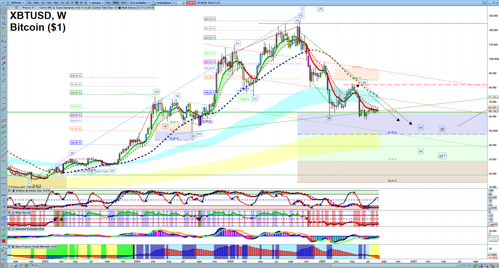Viewport: 499px width, 268px height.
Task: Select the D daily timeframe
Action: tap(72, 3)
